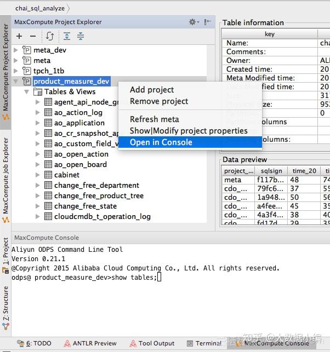
Task: Expand the meta project node
Action: click(x=16, y=60)
